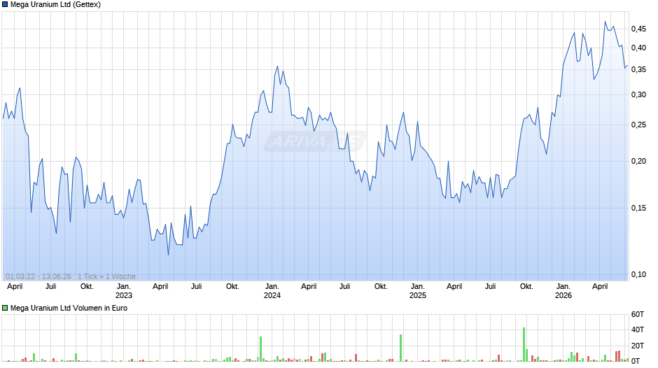
Task: Click the 'Jan. 2026' time axis label
Action: click(x=563, y=291)
